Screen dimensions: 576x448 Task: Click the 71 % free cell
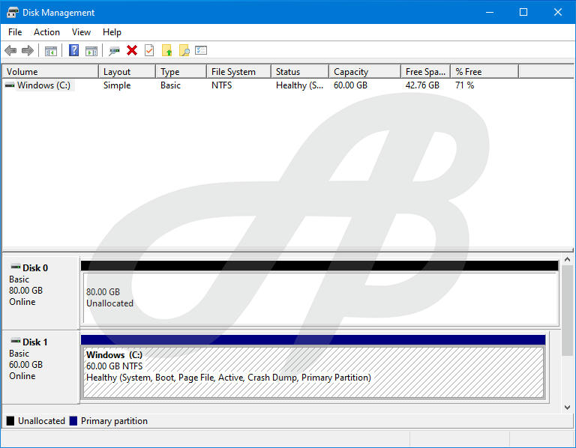coord(465,85)
